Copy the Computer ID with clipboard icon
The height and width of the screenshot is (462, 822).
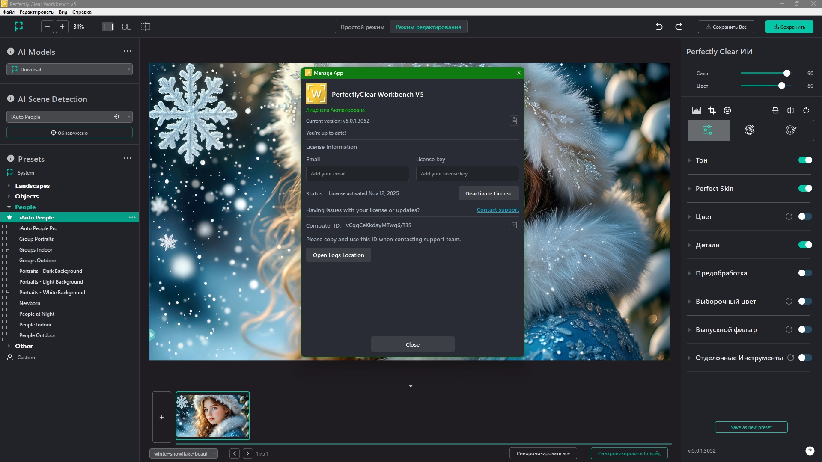(514, 225)
